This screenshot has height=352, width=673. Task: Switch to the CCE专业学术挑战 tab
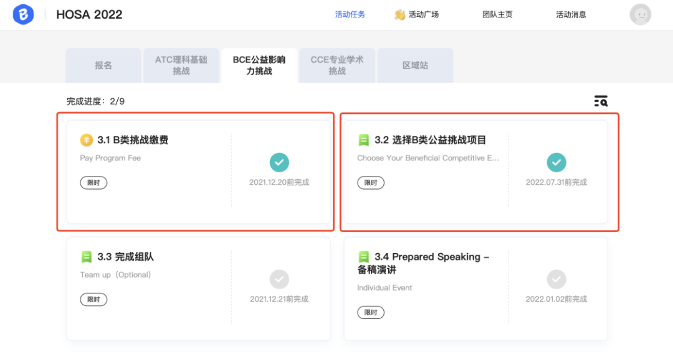[337, 65]
